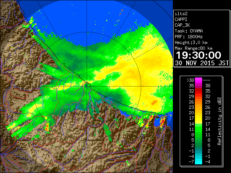Click the red storm cell southwest over land
This screenshot has width=231, height=173.
(47, 127)
